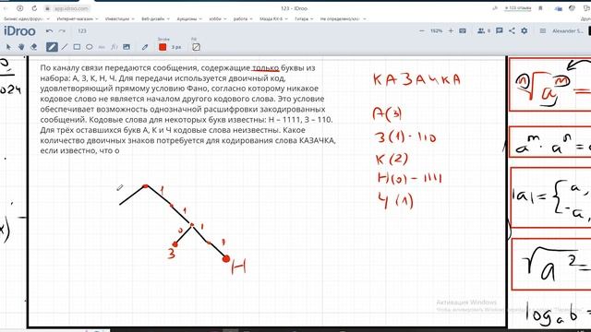This screenshot has height=332, width=591.
Task: Expand the first Бизнес bookmarks folder
Action: pos(27,18)
